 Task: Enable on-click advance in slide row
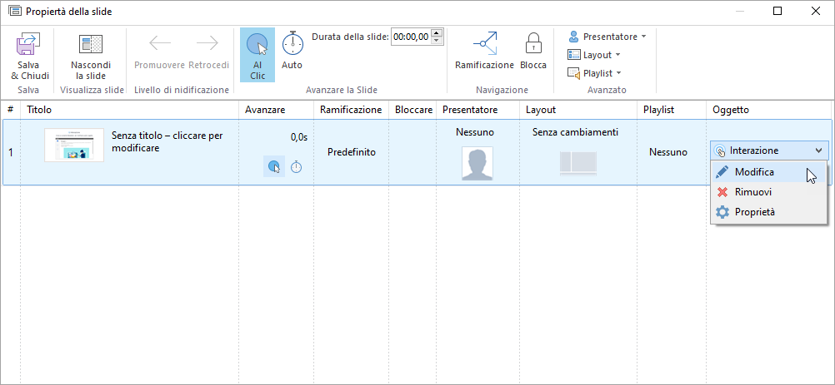pyautogui.click(x=274, y=167)
